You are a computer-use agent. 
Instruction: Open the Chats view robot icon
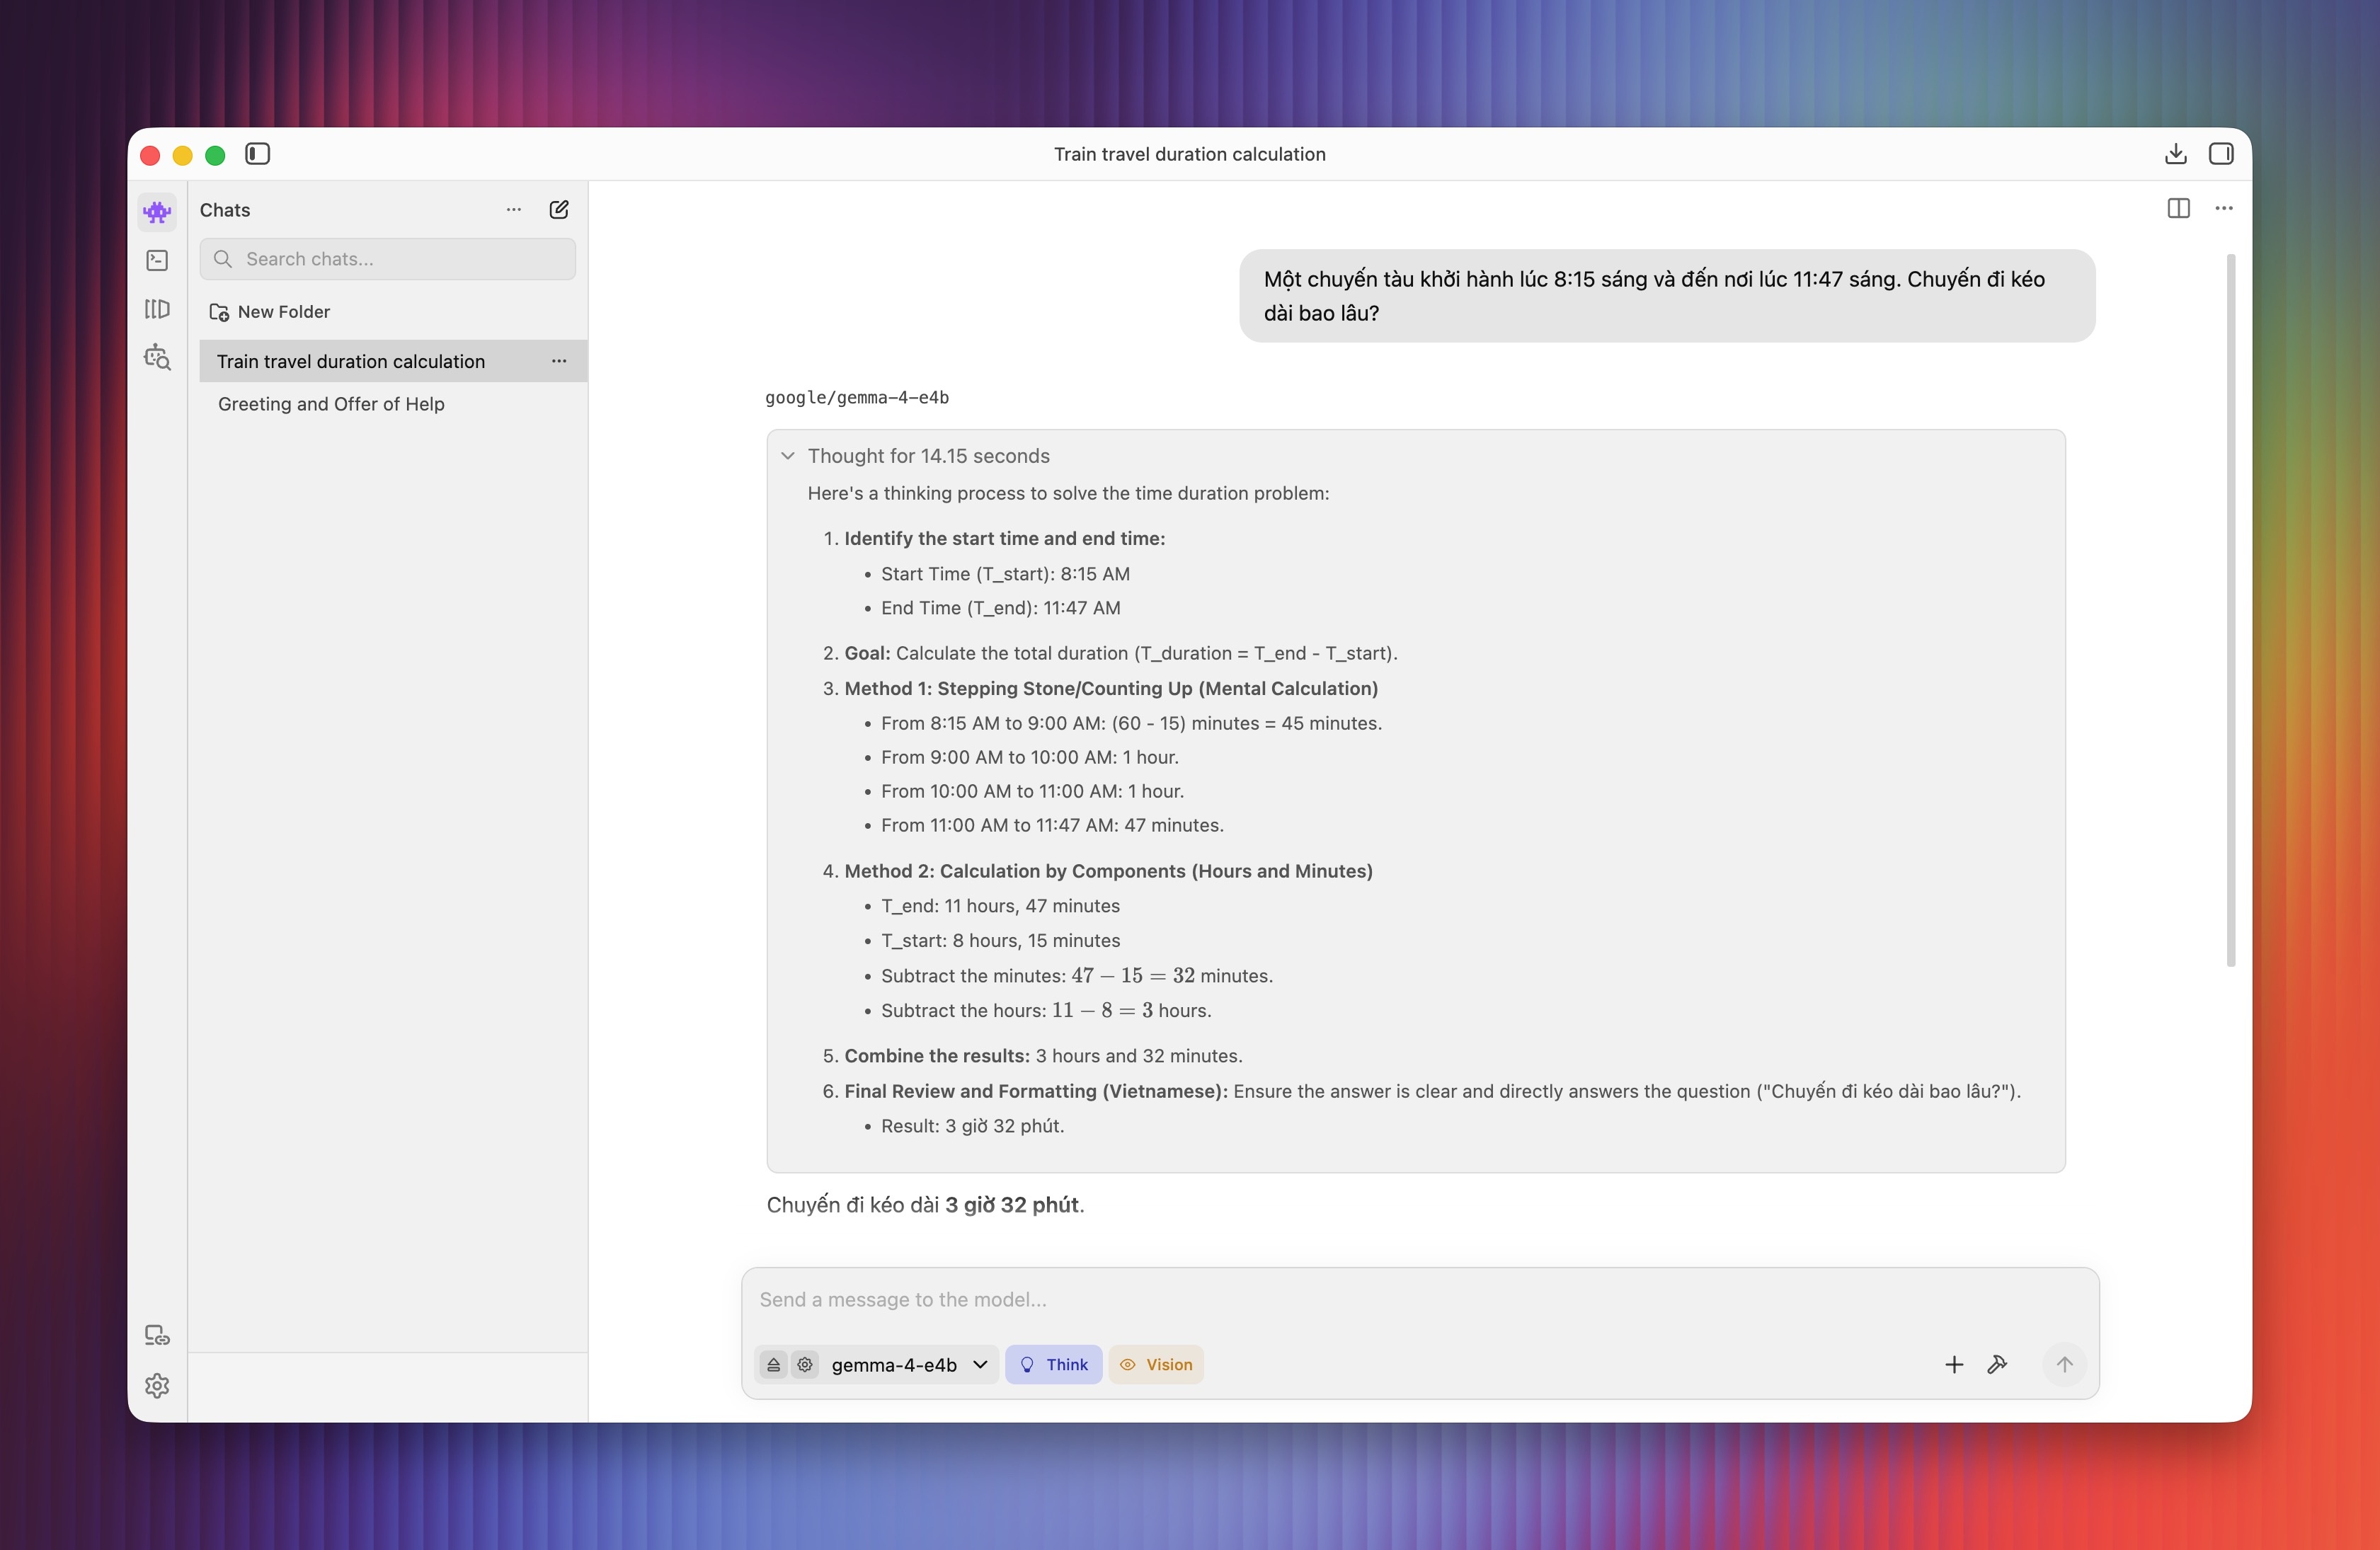point(157,211)
